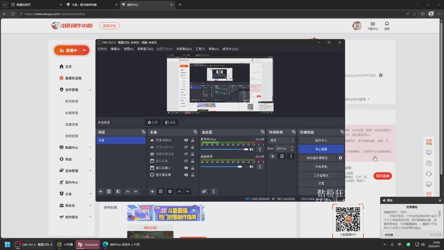
Task: Expand the 收益 sidebar section
Action: click(x=90, y=159)
